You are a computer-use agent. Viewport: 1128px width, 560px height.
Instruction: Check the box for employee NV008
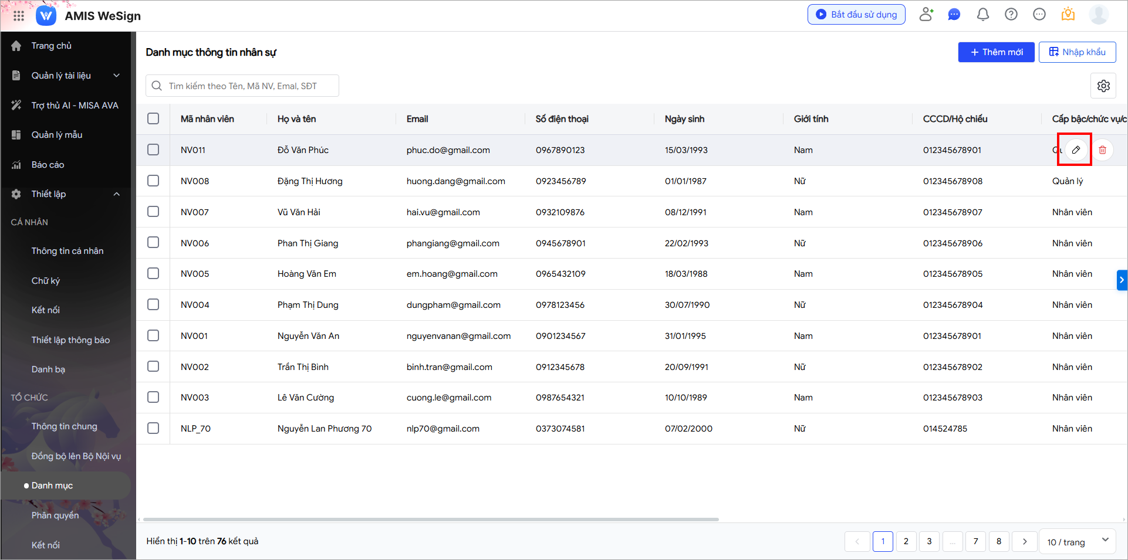153,181
